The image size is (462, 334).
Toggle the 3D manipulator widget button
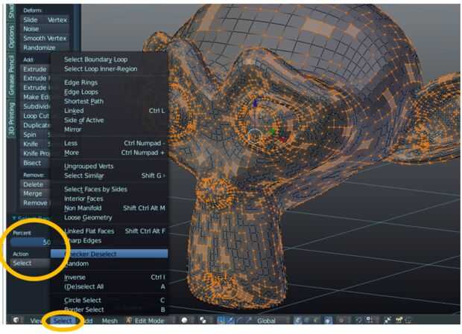221,320
